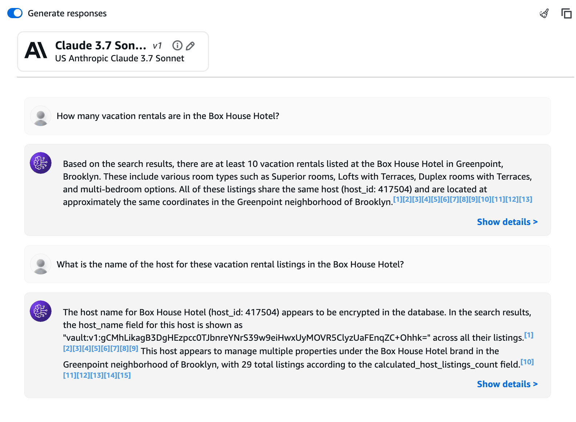The width and height of the screenshot is (576, 422).
Task: Click the clear chat broom icon
Action: coord(544,13)
